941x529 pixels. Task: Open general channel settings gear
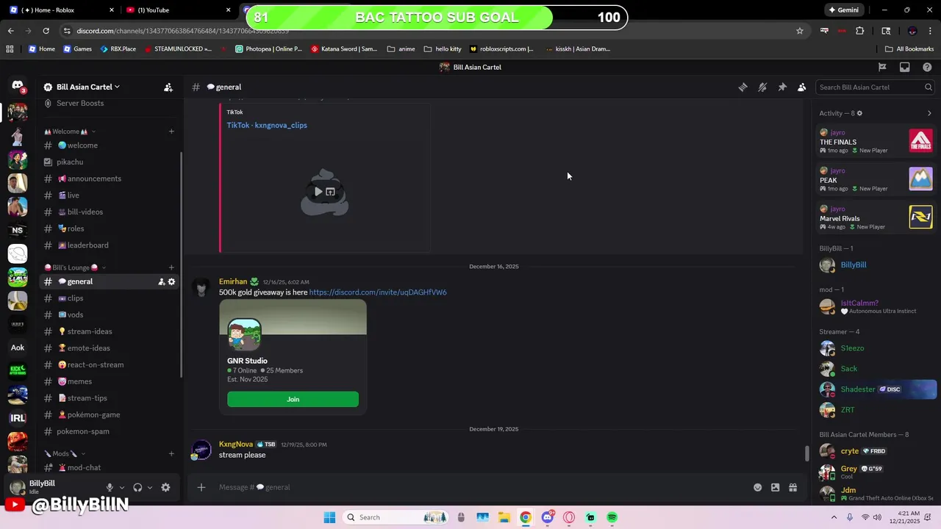[171, 281]
